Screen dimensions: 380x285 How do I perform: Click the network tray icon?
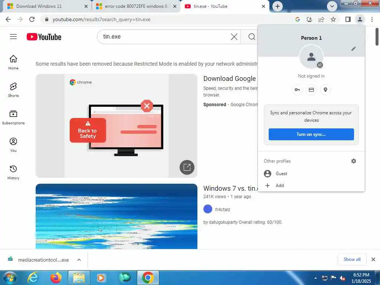coord(324,278)
